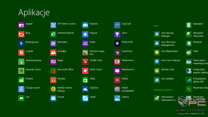The height and width of the screenshot is (117, 208).
Task: Open the Microsoft Office icon
Action: (x=53, y=71)
